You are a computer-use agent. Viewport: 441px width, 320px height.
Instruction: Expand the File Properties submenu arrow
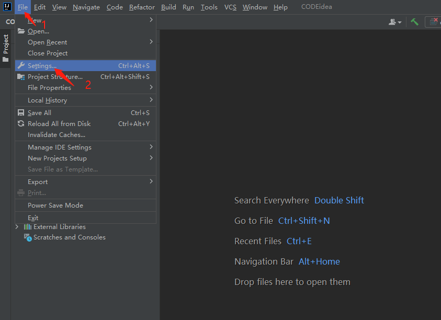(151, 87)
